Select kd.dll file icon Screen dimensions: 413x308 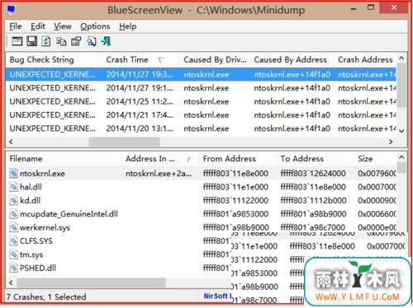13,200
